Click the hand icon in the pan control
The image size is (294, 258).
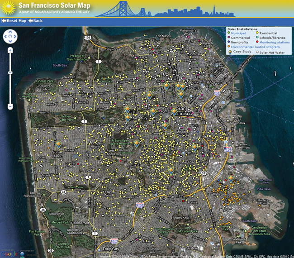click(10, 36)
